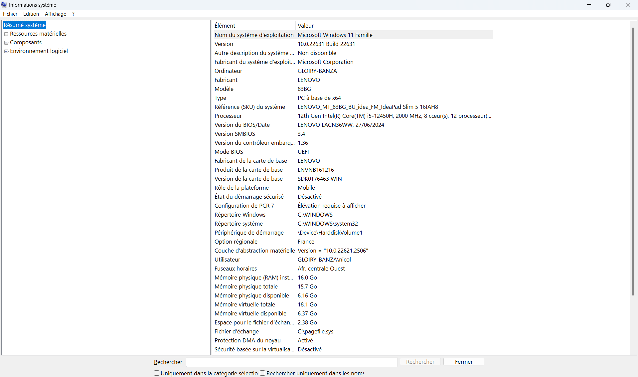638x377 pixels.
Task: Expand Ressources matérielles category
Action: point(6,34)
